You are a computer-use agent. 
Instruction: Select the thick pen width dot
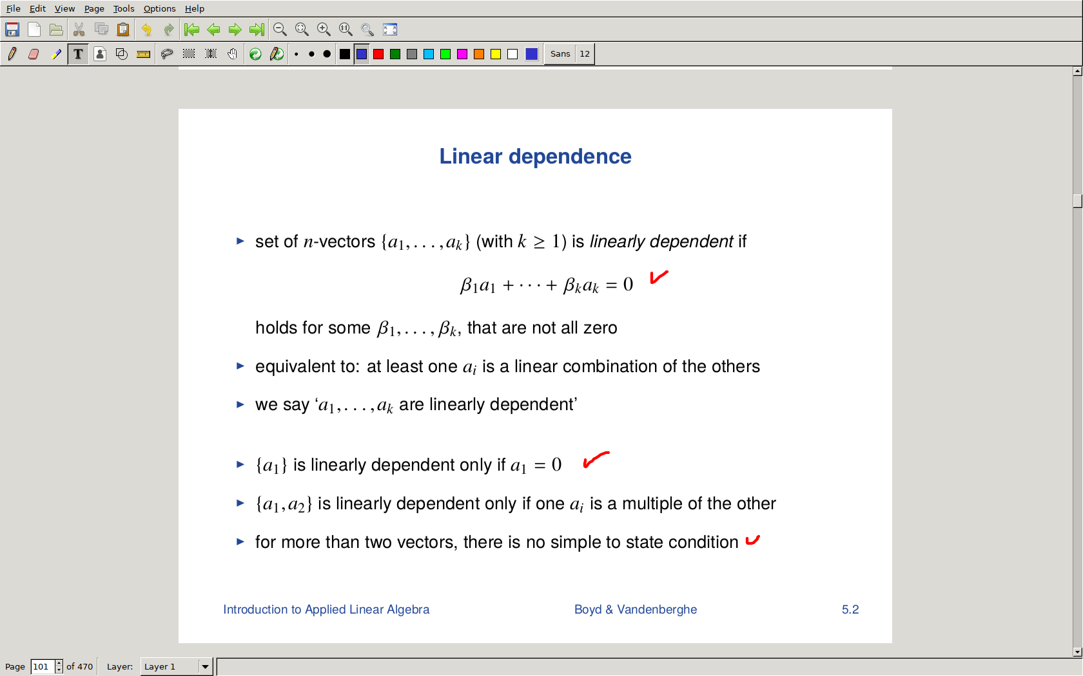click(x=327, y=54)
